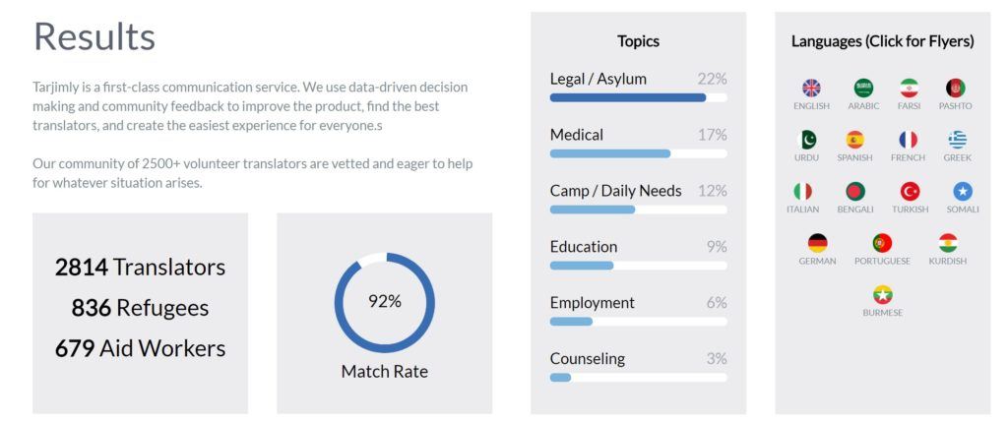Click the Languages (Click for Flyers) heading
This screenshot has height=422, width=1008.
point(882,41)
